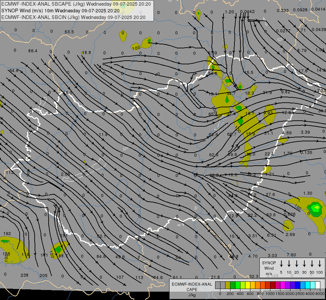Click the 50.1 value on the map
326x300 pixels.
pos(102,236)
